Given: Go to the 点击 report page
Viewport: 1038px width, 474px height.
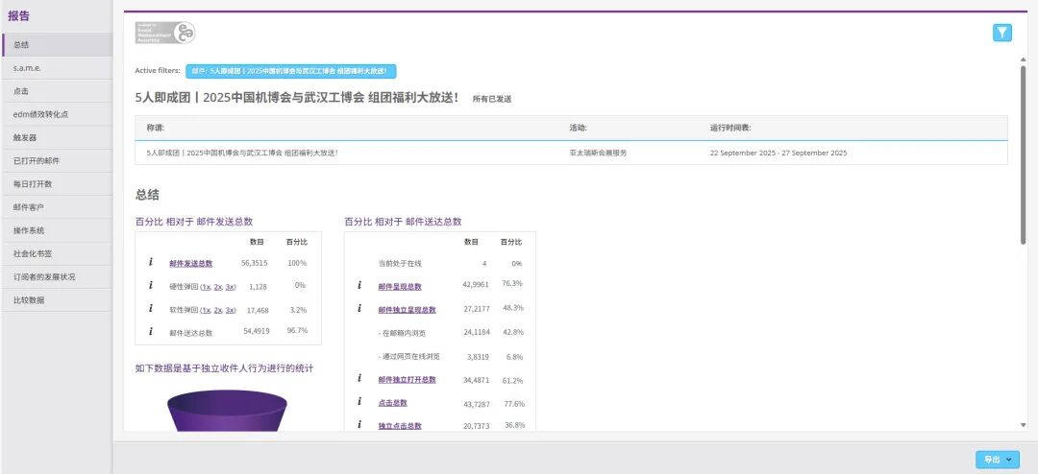Looking at the screenshot, I should click(x=21, y=91).
